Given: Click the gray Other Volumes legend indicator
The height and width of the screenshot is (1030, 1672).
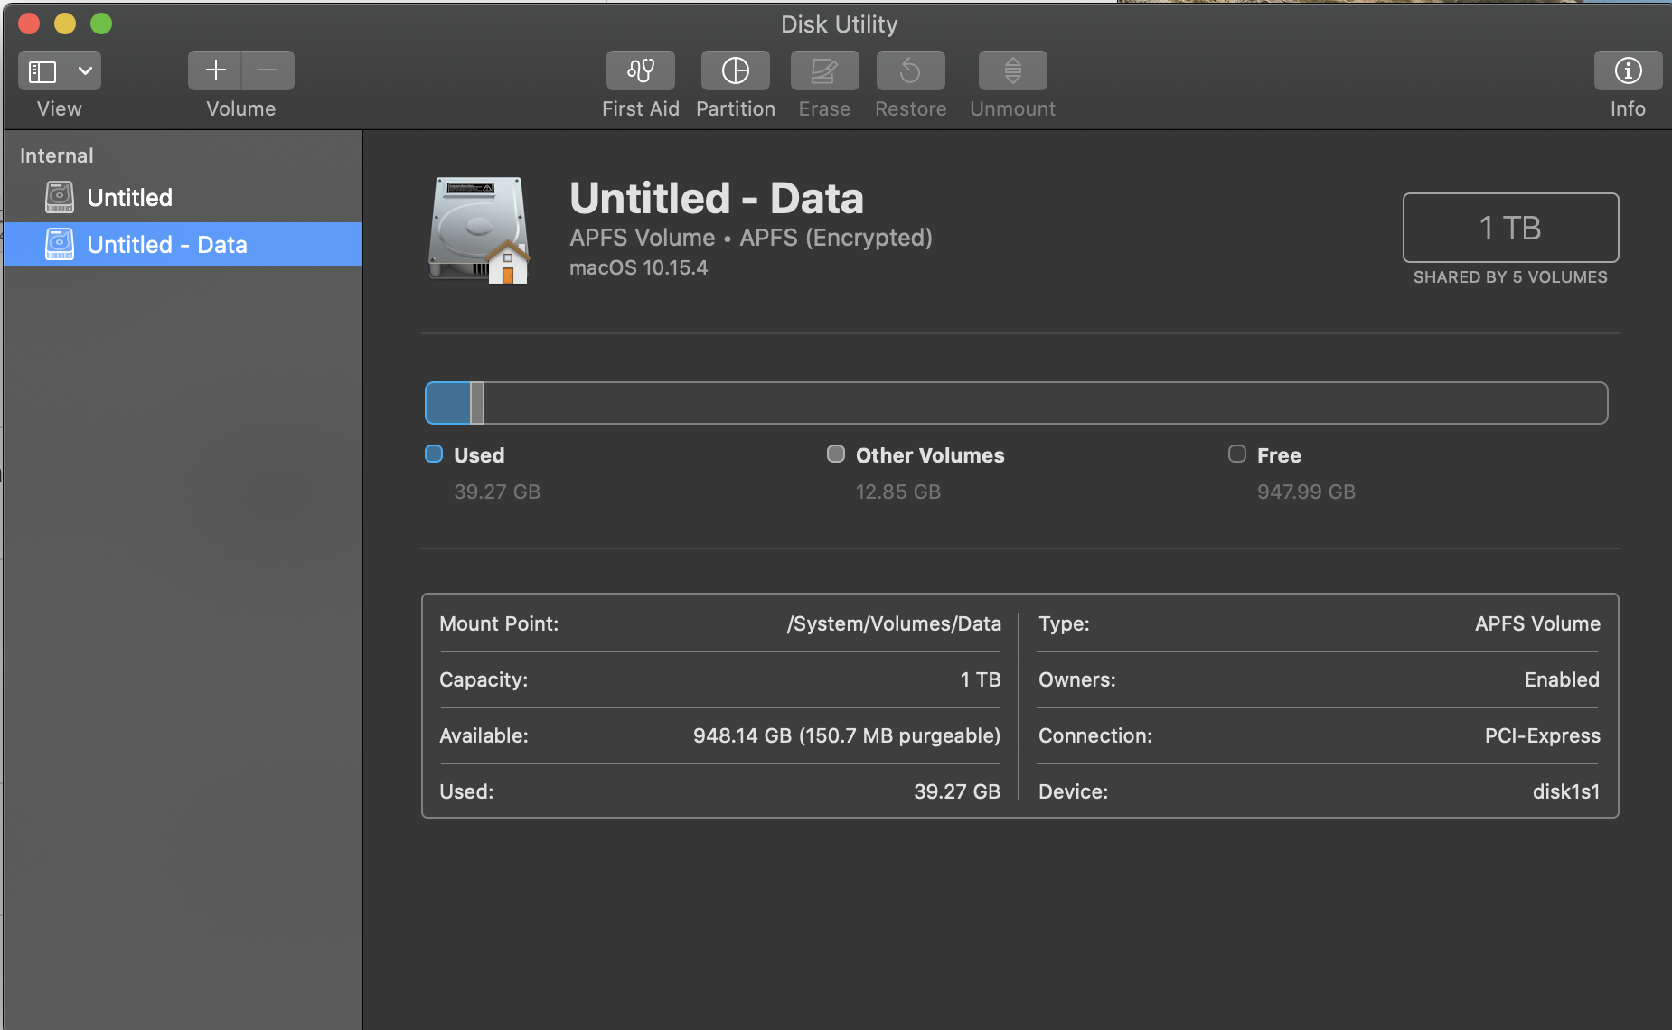Looking at the screenshot, I should click(x=836, y=454).
